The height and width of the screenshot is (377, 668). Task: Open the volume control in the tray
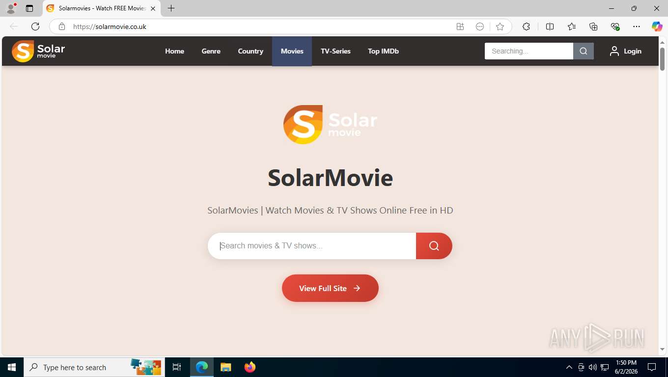[593, 367]
